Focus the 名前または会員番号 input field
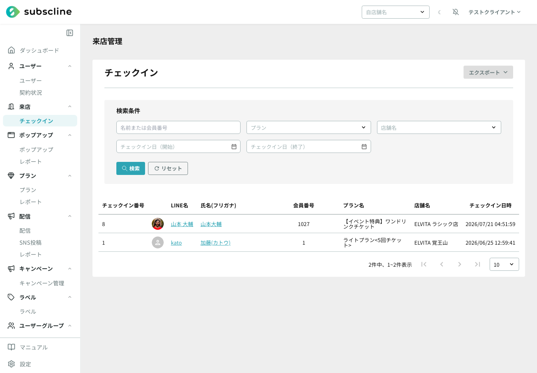This screenshot has height=373, width=537. click(x=178, y=128)
